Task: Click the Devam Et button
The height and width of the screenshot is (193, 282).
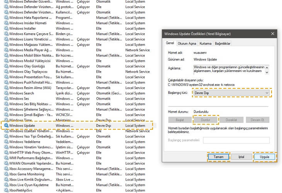Action: point(258,120)
